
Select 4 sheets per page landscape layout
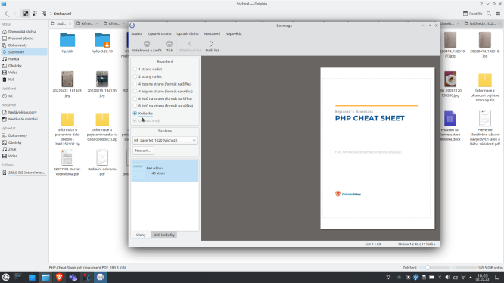coord(162,84)
